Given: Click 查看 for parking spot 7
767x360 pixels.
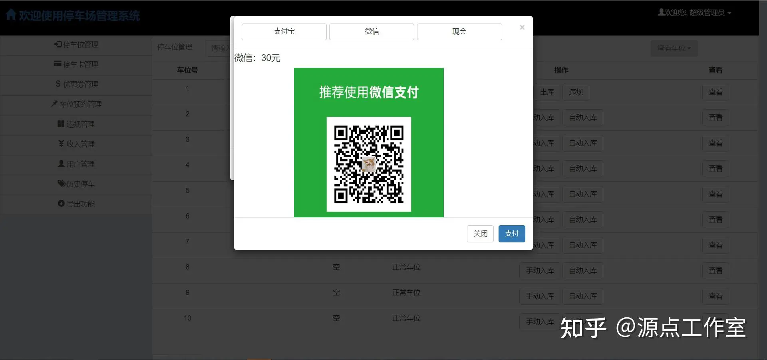Looking at the screenshot, I should [715, 245].
